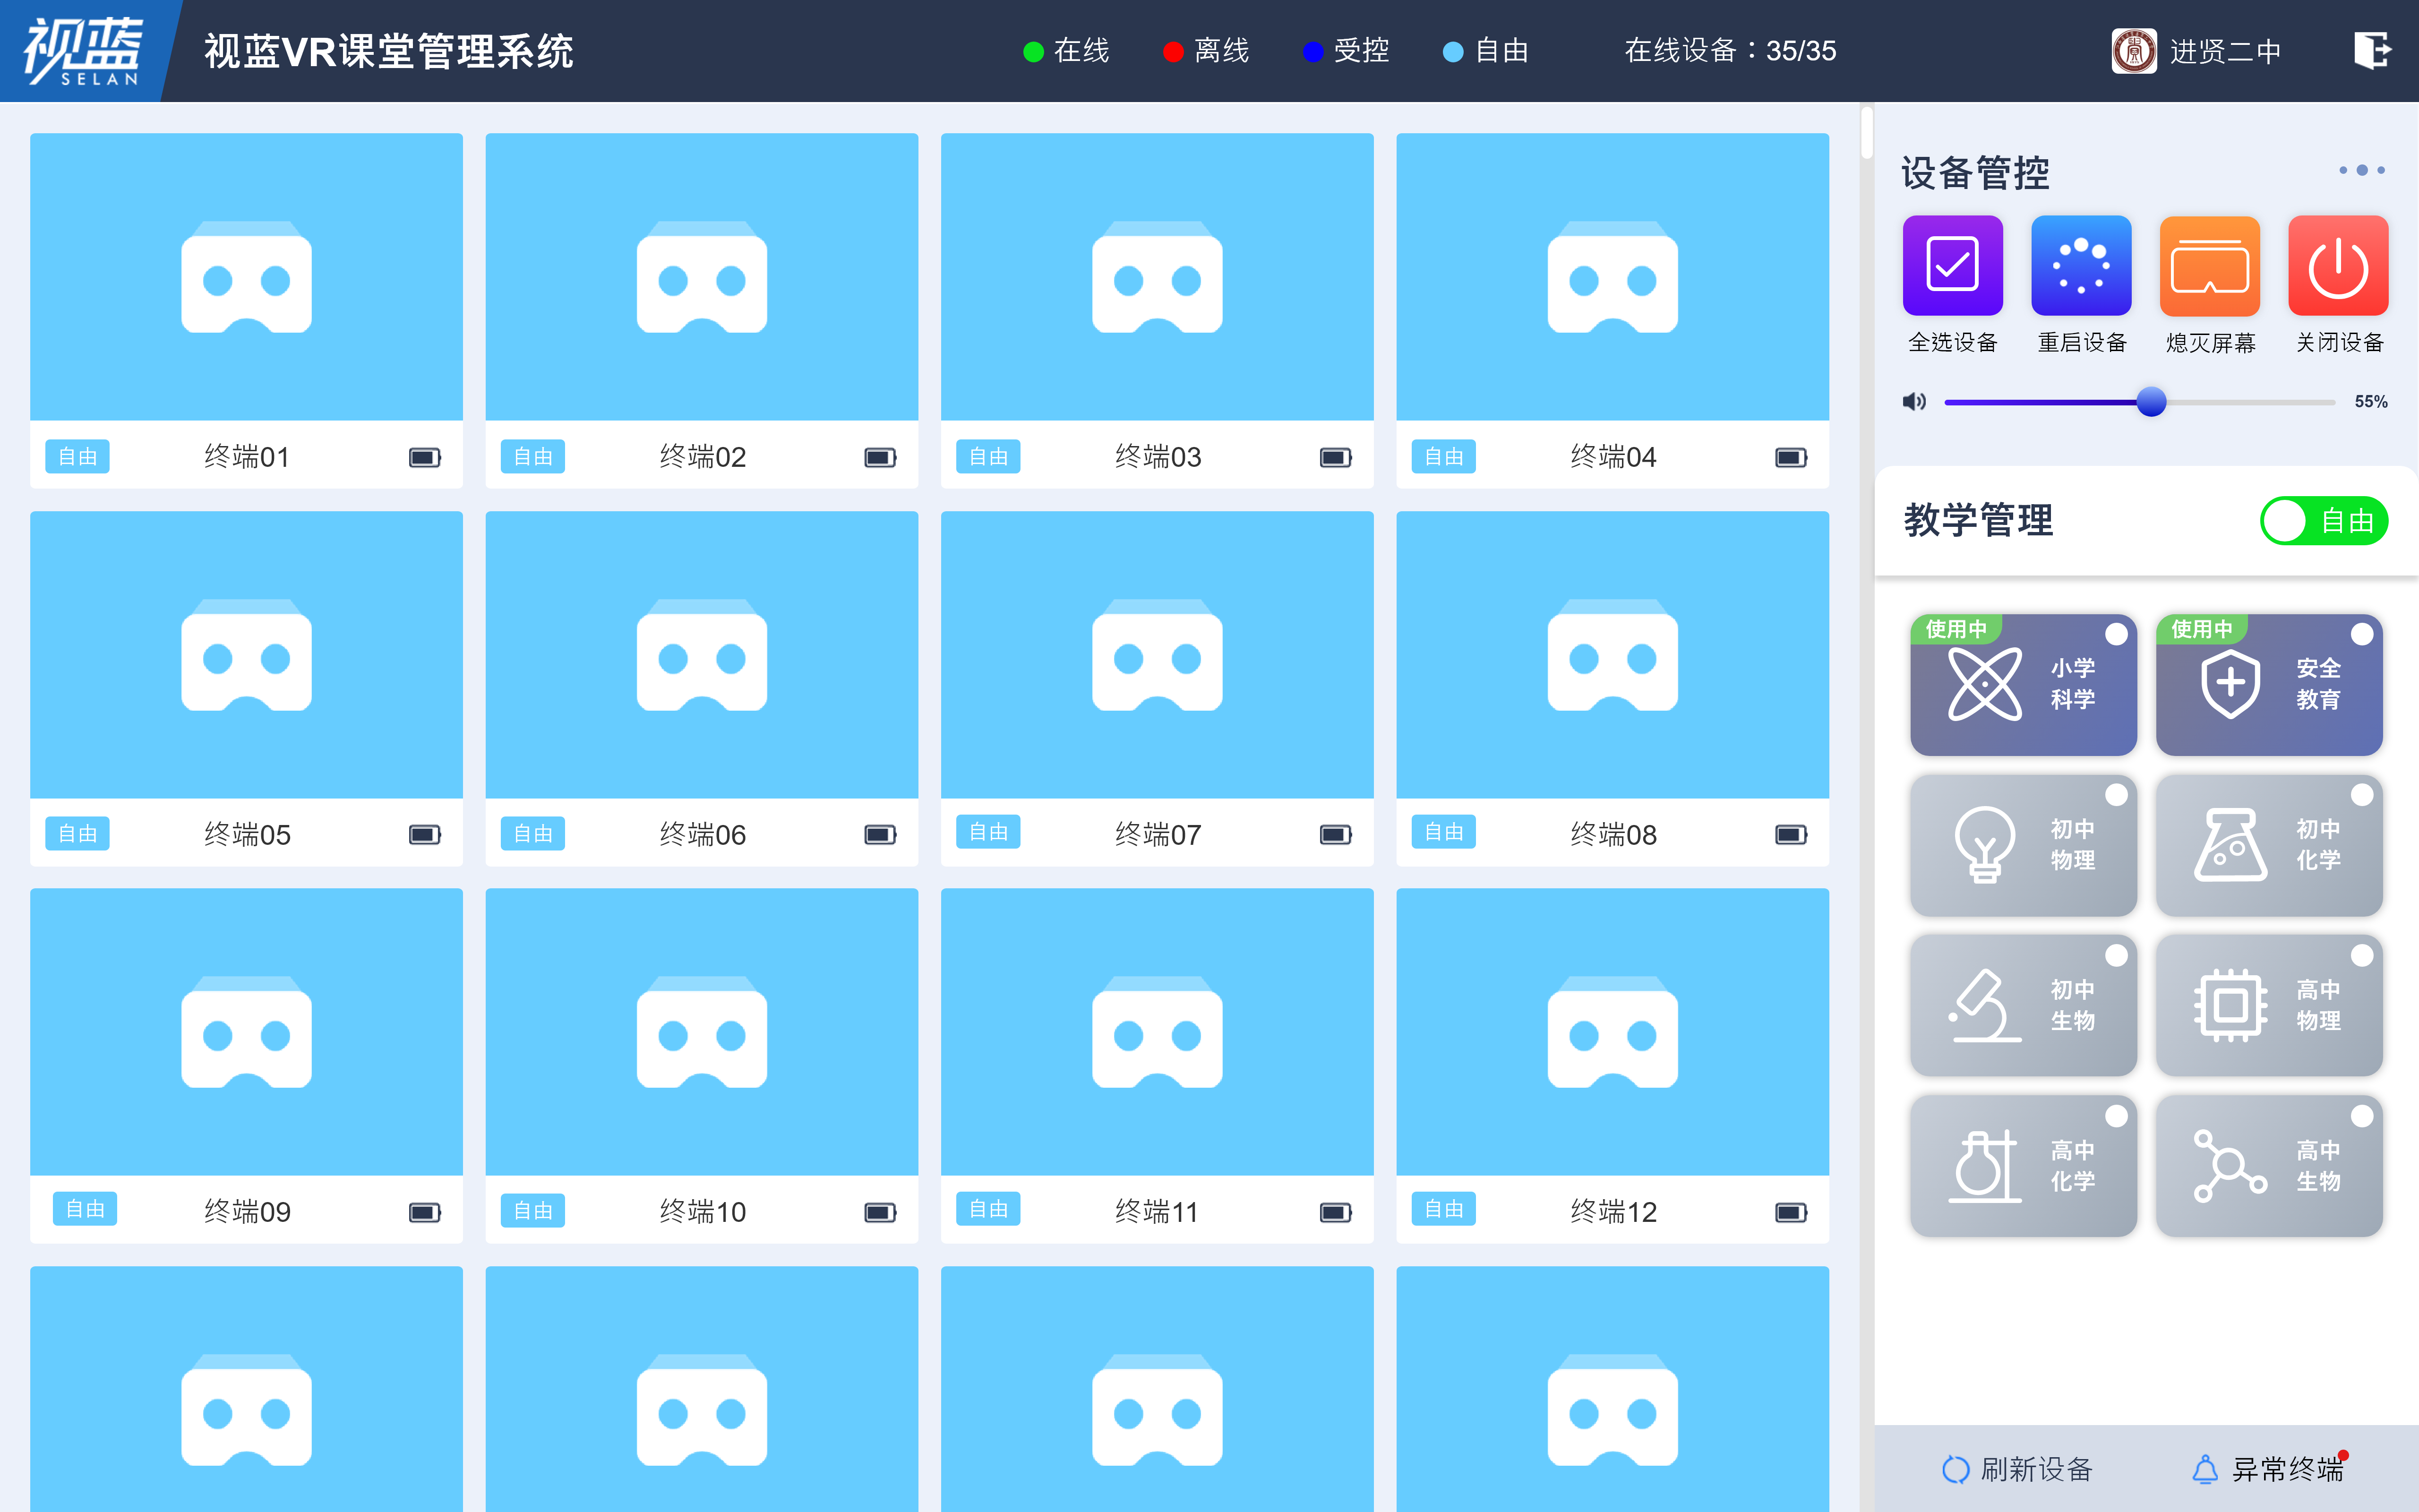
Task: Open the 高中生物 molecule course card
Action: tap(2269, 1166)
